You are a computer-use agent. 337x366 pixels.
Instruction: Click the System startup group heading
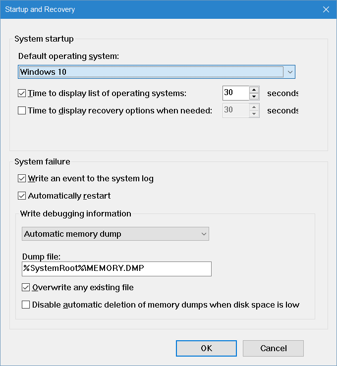(x=44, y=39)
